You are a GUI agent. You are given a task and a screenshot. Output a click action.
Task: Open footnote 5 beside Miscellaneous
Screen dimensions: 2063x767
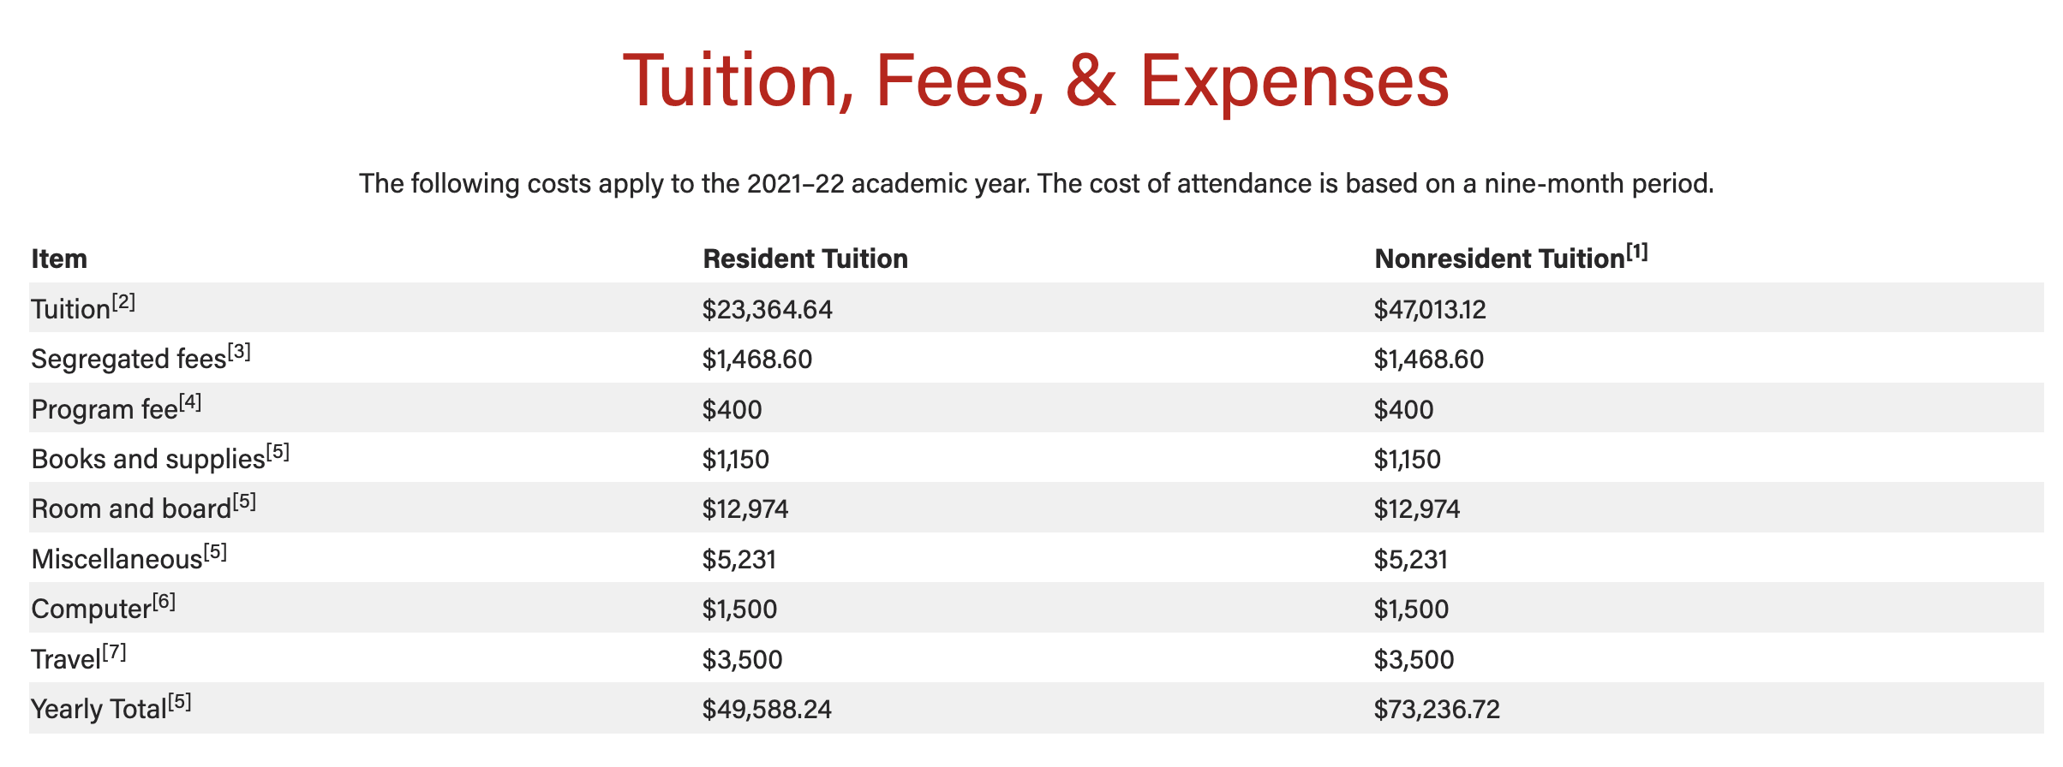coord(215,552)
